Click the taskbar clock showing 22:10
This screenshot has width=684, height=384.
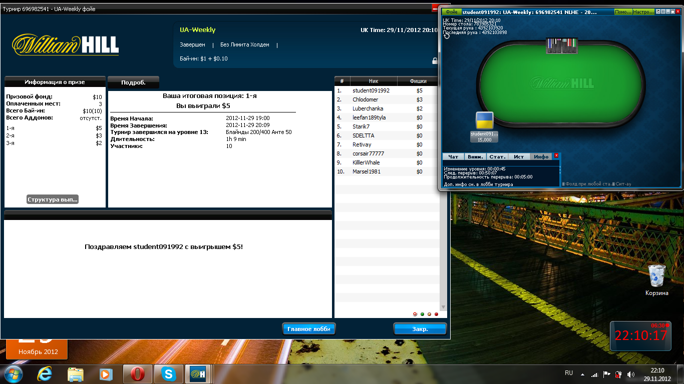pyautogui.click(x=657, y=374)
